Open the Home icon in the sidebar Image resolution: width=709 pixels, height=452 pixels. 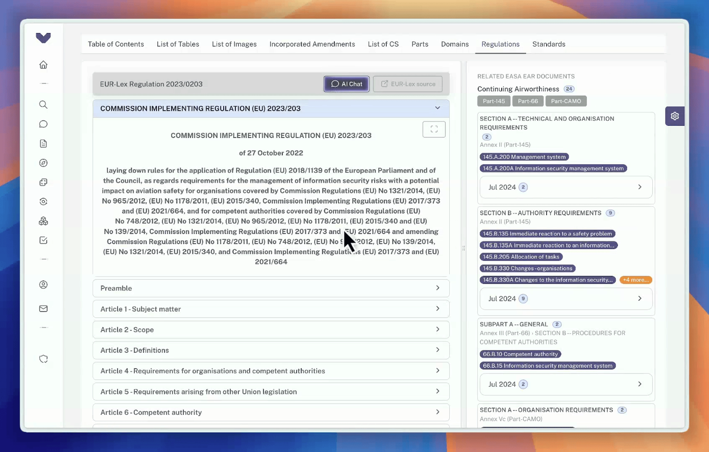[43, 65]
